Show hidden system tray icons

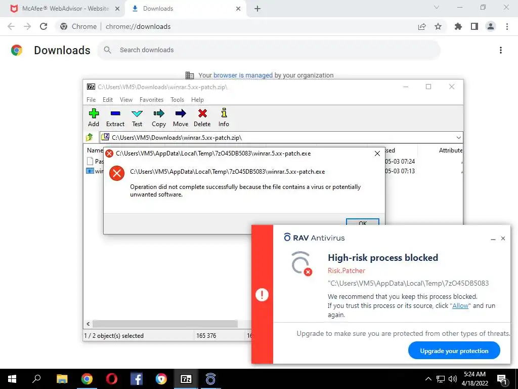[428, 379]
